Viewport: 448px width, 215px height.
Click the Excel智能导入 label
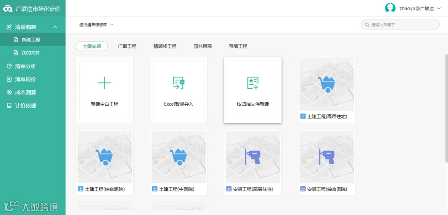click(x=178, y=104)
